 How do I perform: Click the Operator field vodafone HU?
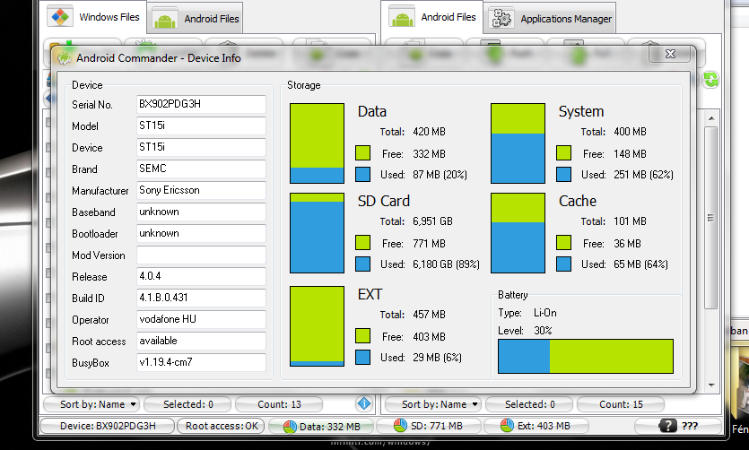pos(201,319)
